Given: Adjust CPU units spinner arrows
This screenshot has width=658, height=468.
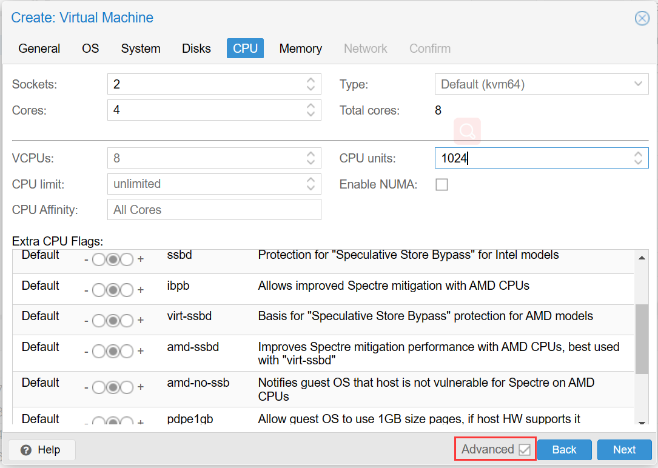Looking at the screenshot, I should pos(638,158).
